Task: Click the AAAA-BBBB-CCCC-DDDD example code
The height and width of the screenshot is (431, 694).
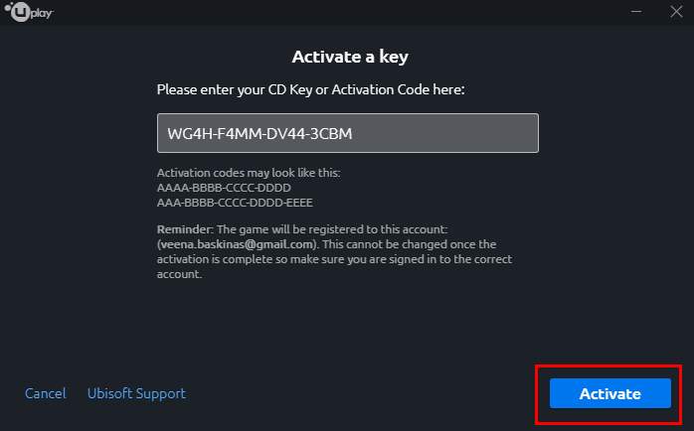Action: tap(224, 187)
